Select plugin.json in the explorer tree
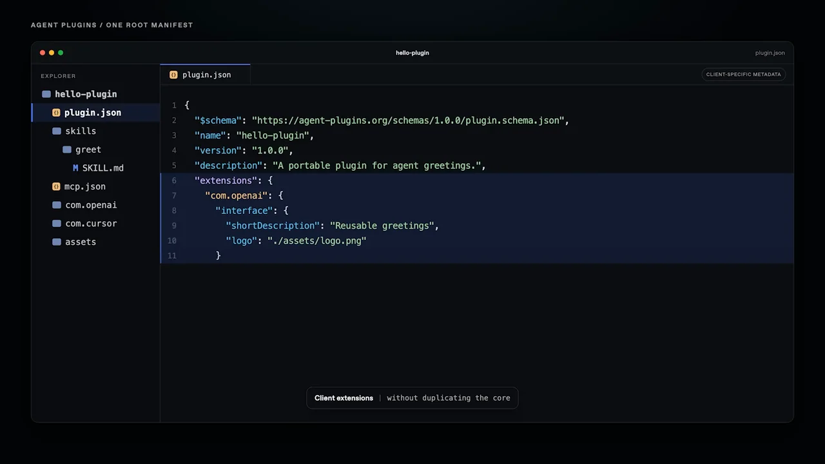The image size is (825, 464). 96,113
